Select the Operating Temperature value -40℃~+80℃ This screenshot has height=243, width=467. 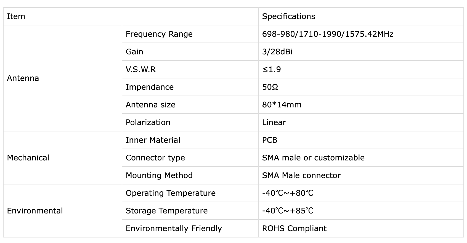[288, 193]
